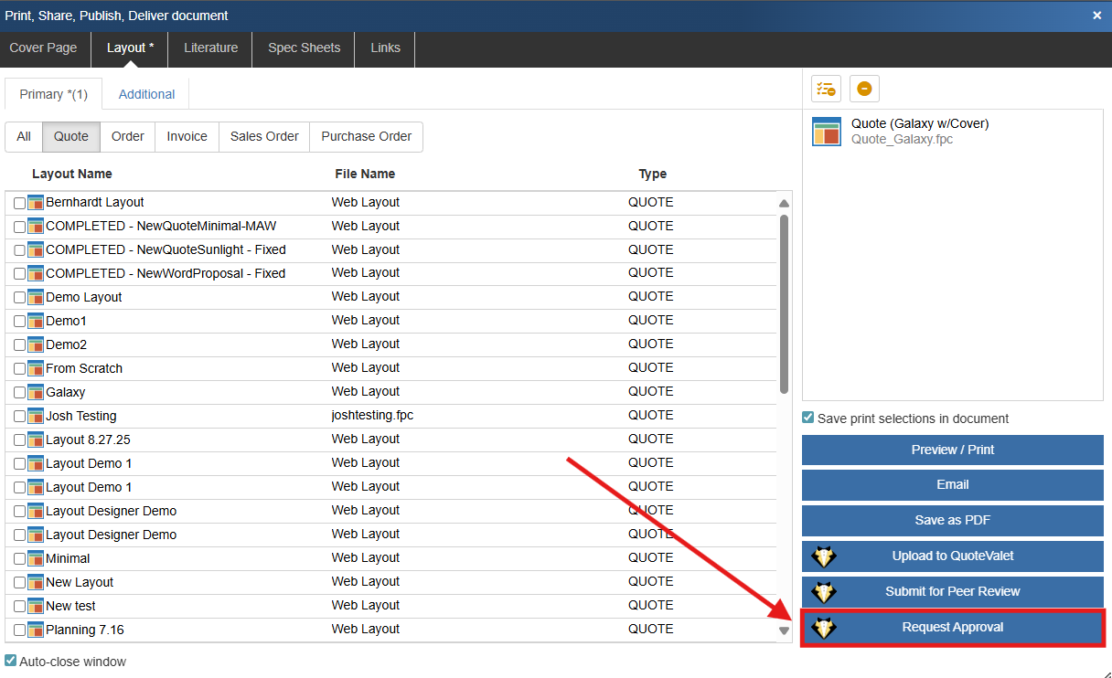Click the Bernhardt Layout row icon

click(36, 202)
